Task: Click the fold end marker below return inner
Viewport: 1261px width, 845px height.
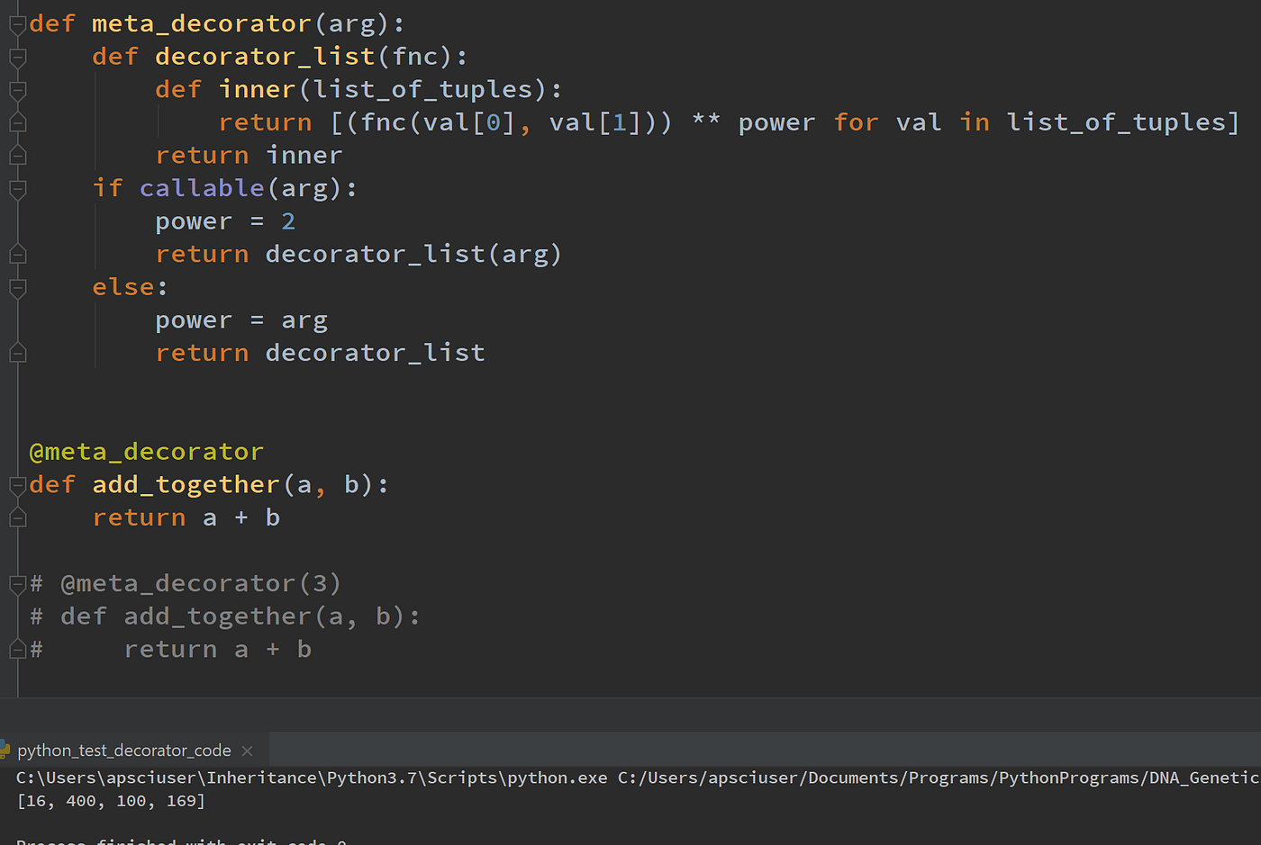Action: [17, 155]
